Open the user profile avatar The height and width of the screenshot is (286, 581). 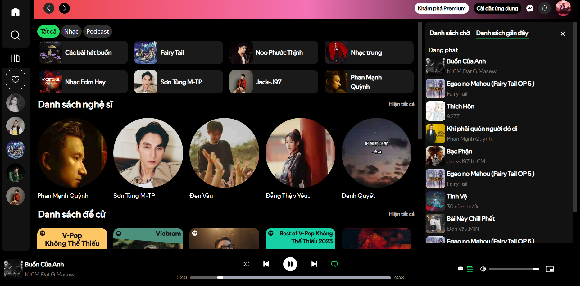tap(563, 8)
